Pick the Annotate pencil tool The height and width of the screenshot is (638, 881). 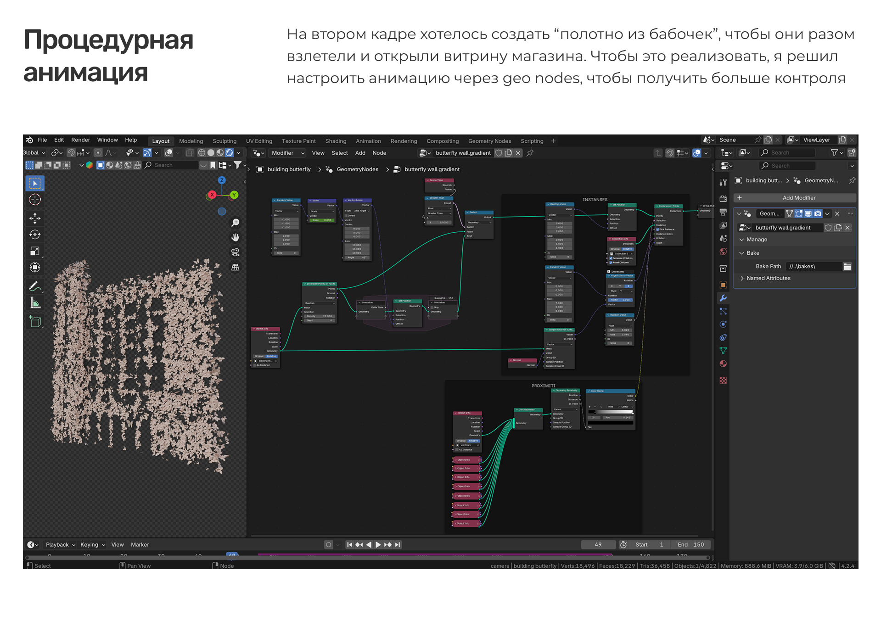pyautogui.click(x=35, y=286)
